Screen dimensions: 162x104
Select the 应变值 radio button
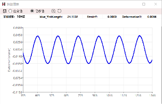[x=10, y=11]
